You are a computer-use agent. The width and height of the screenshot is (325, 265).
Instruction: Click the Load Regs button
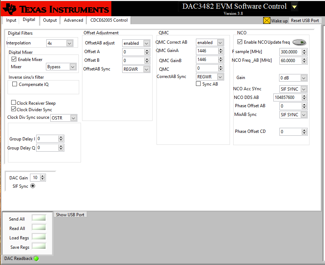pyautogui.click(x=39, y=236)
